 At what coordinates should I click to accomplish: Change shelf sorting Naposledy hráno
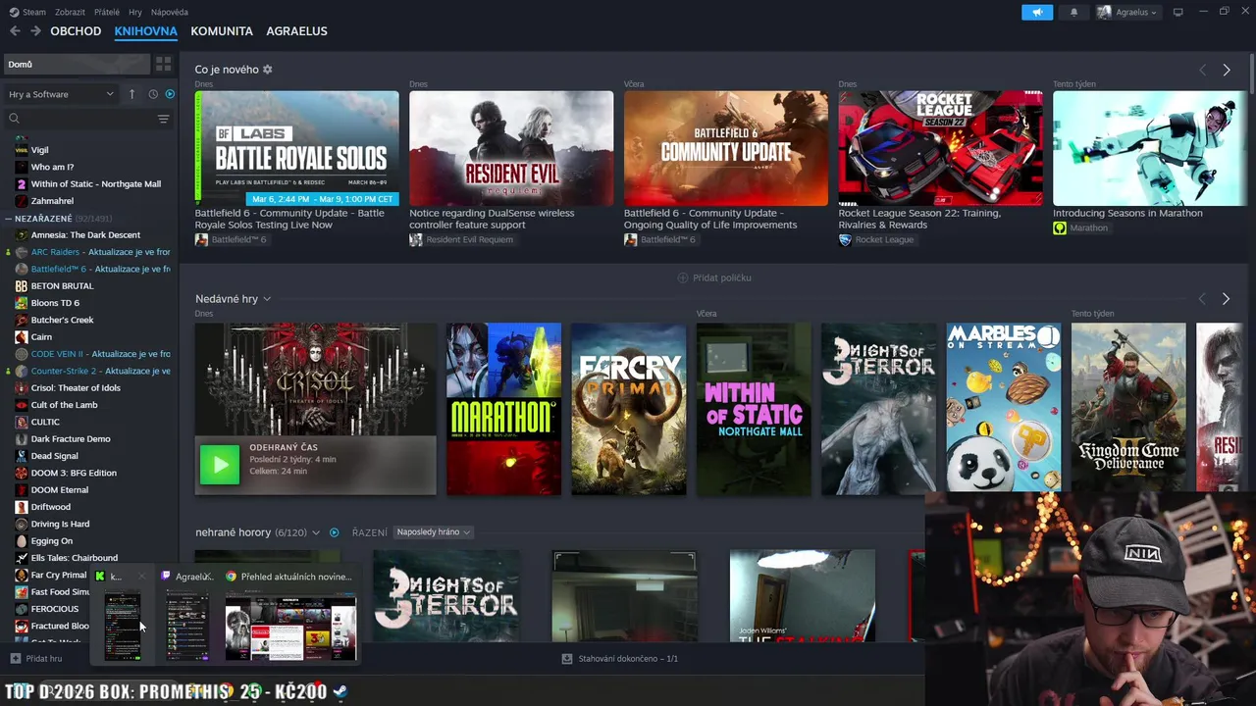(x=433, y=532)
